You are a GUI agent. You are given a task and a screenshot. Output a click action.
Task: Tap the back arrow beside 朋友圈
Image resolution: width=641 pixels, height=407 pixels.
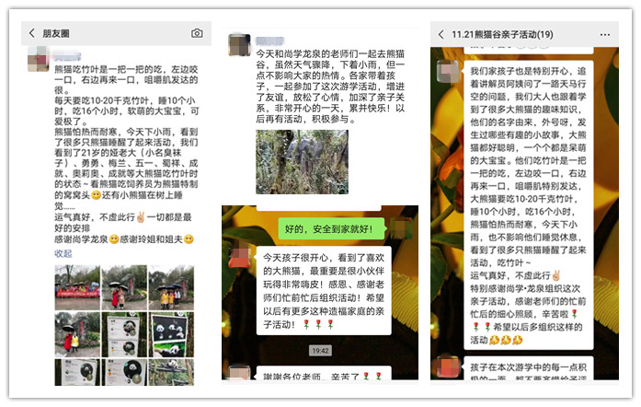(x=33, y=33)
